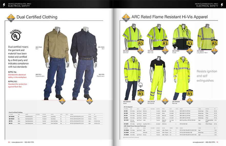226x146 pixels.
Task: Click the page number 10
Action: pos(9,142)
